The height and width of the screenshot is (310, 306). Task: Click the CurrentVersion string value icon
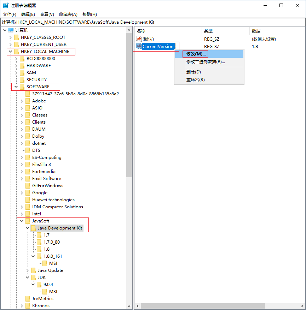tap(139, 46)
